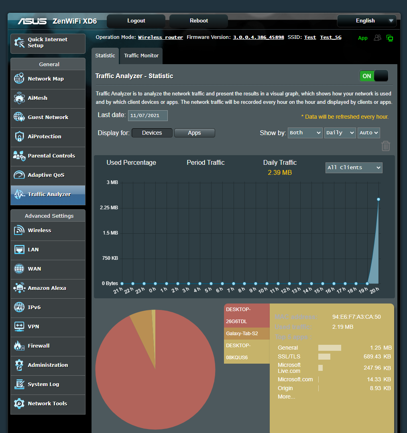Click the MAC address 94:E6:F7:A3:CA:50

click(356, 317)
